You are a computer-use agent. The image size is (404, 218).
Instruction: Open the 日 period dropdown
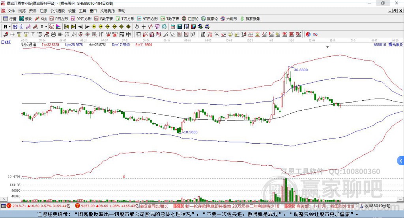tap(7, 27)
